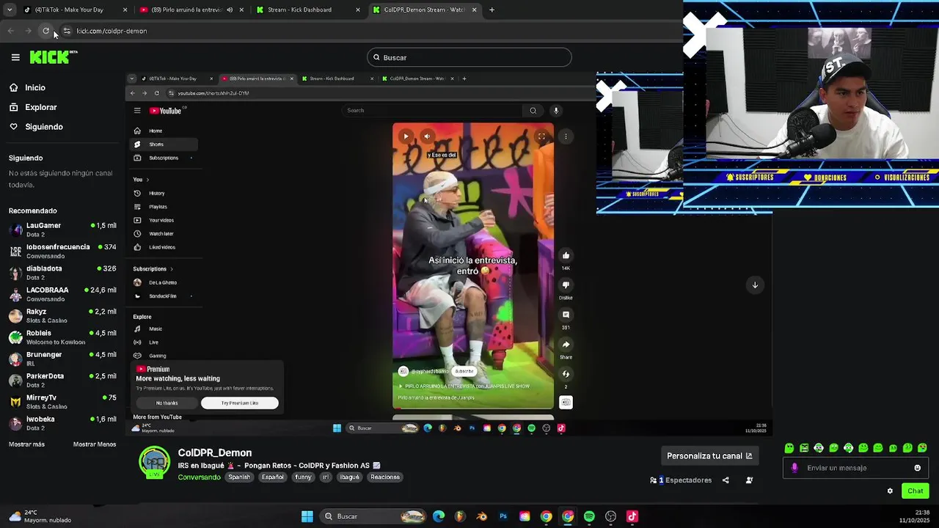Open recommended channel ParkerDota

click(62, 380)
